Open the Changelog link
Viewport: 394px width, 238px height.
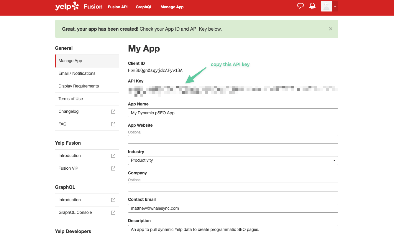pyautogui.click(x=68, y=111)
